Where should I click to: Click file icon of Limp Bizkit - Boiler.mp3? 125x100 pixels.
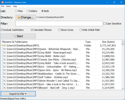click(3, 56)
